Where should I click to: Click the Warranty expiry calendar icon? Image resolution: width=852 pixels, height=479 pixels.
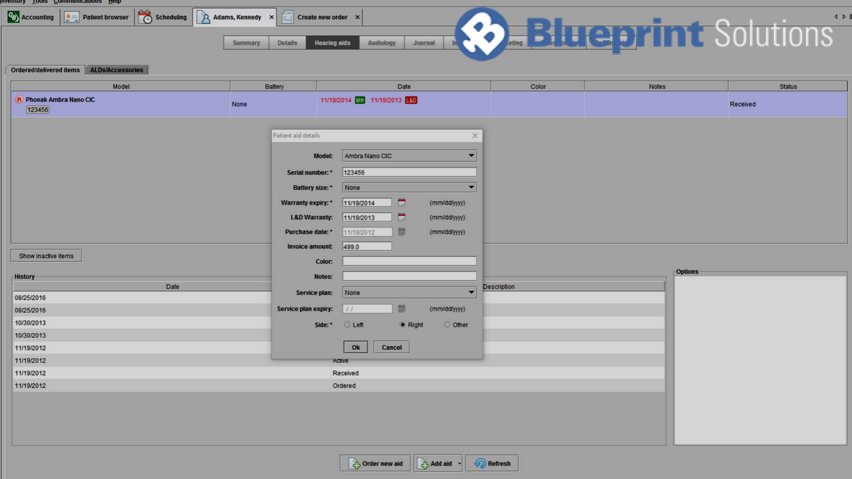point(401,203)
